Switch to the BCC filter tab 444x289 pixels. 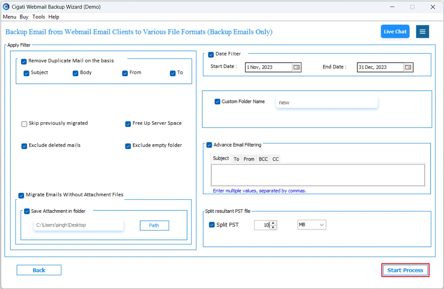click(x=263, y=159)
